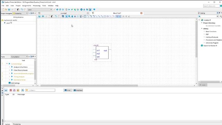This screenshot has width=222, height=125.
Task: Print the schematic from editor toolbar
Action: click(43, 16)
